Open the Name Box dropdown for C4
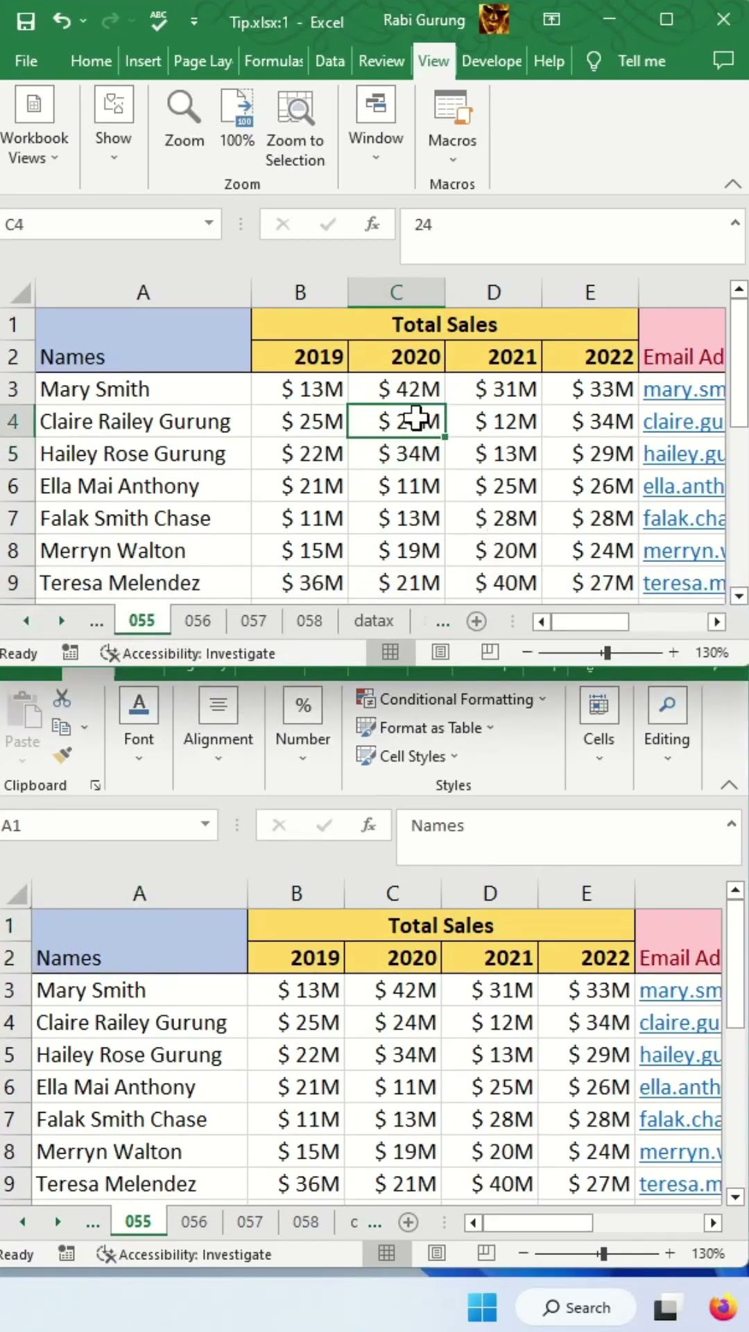The width and height of the screenshot is (749, 1332). (x=208, y=223)
